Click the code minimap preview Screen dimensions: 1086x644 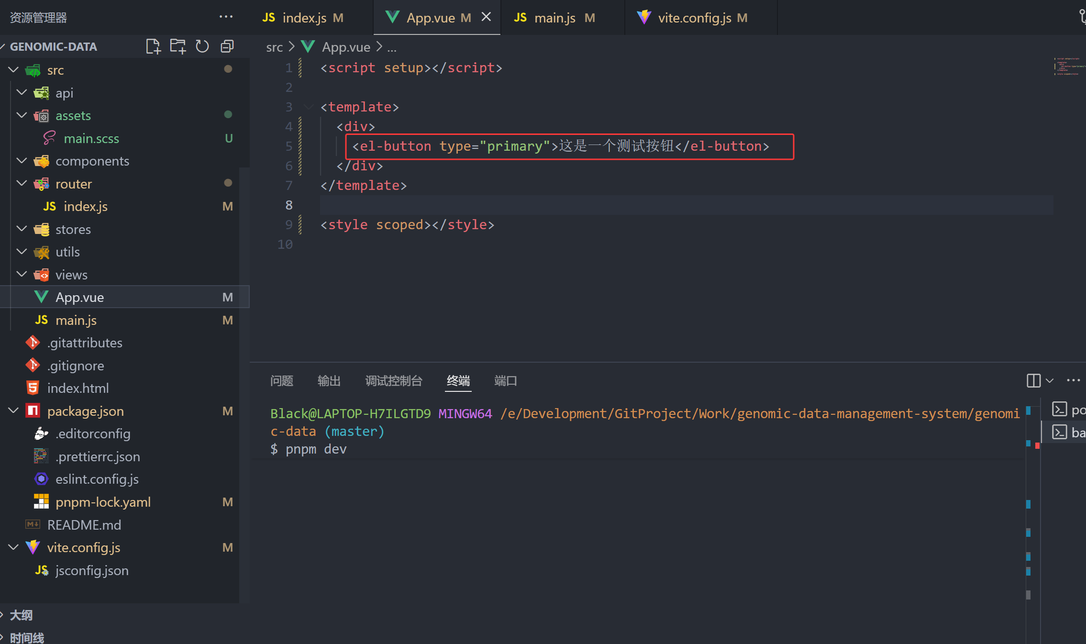click(x=1068, y=67)
